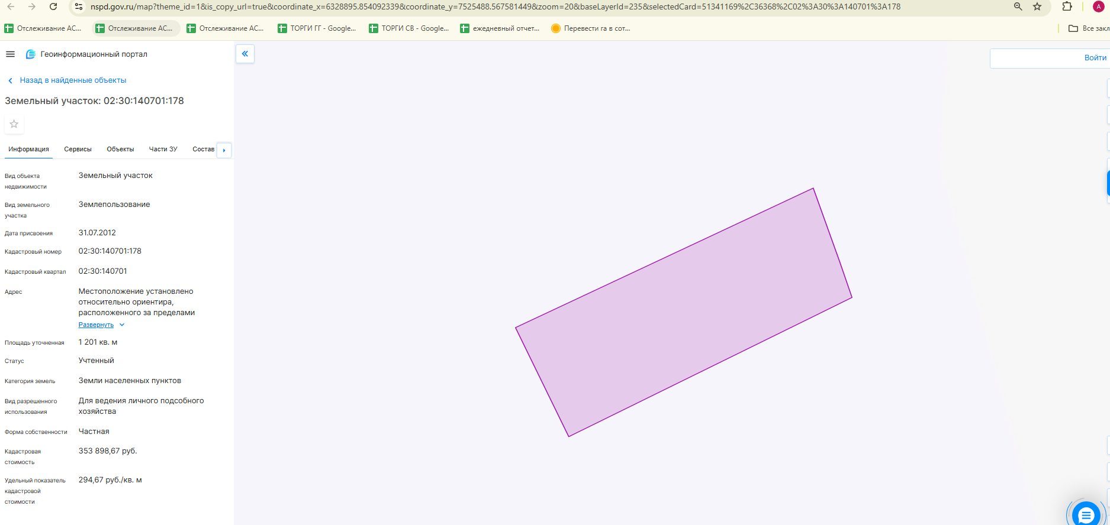Click the chevron next to Развернуть

tap(122, 325)
